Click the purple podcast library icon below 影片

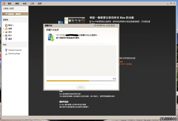[6, 39]
